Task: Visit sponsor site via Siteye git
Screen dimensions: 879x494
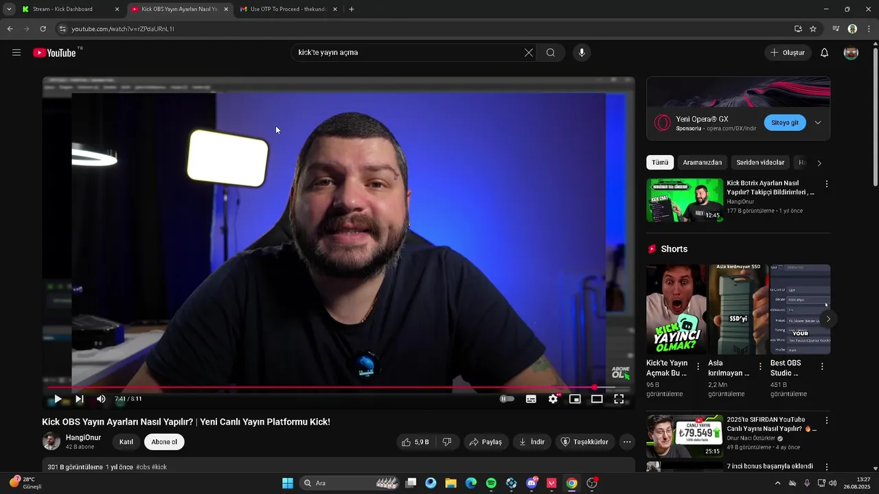Action: pos(785,123)
